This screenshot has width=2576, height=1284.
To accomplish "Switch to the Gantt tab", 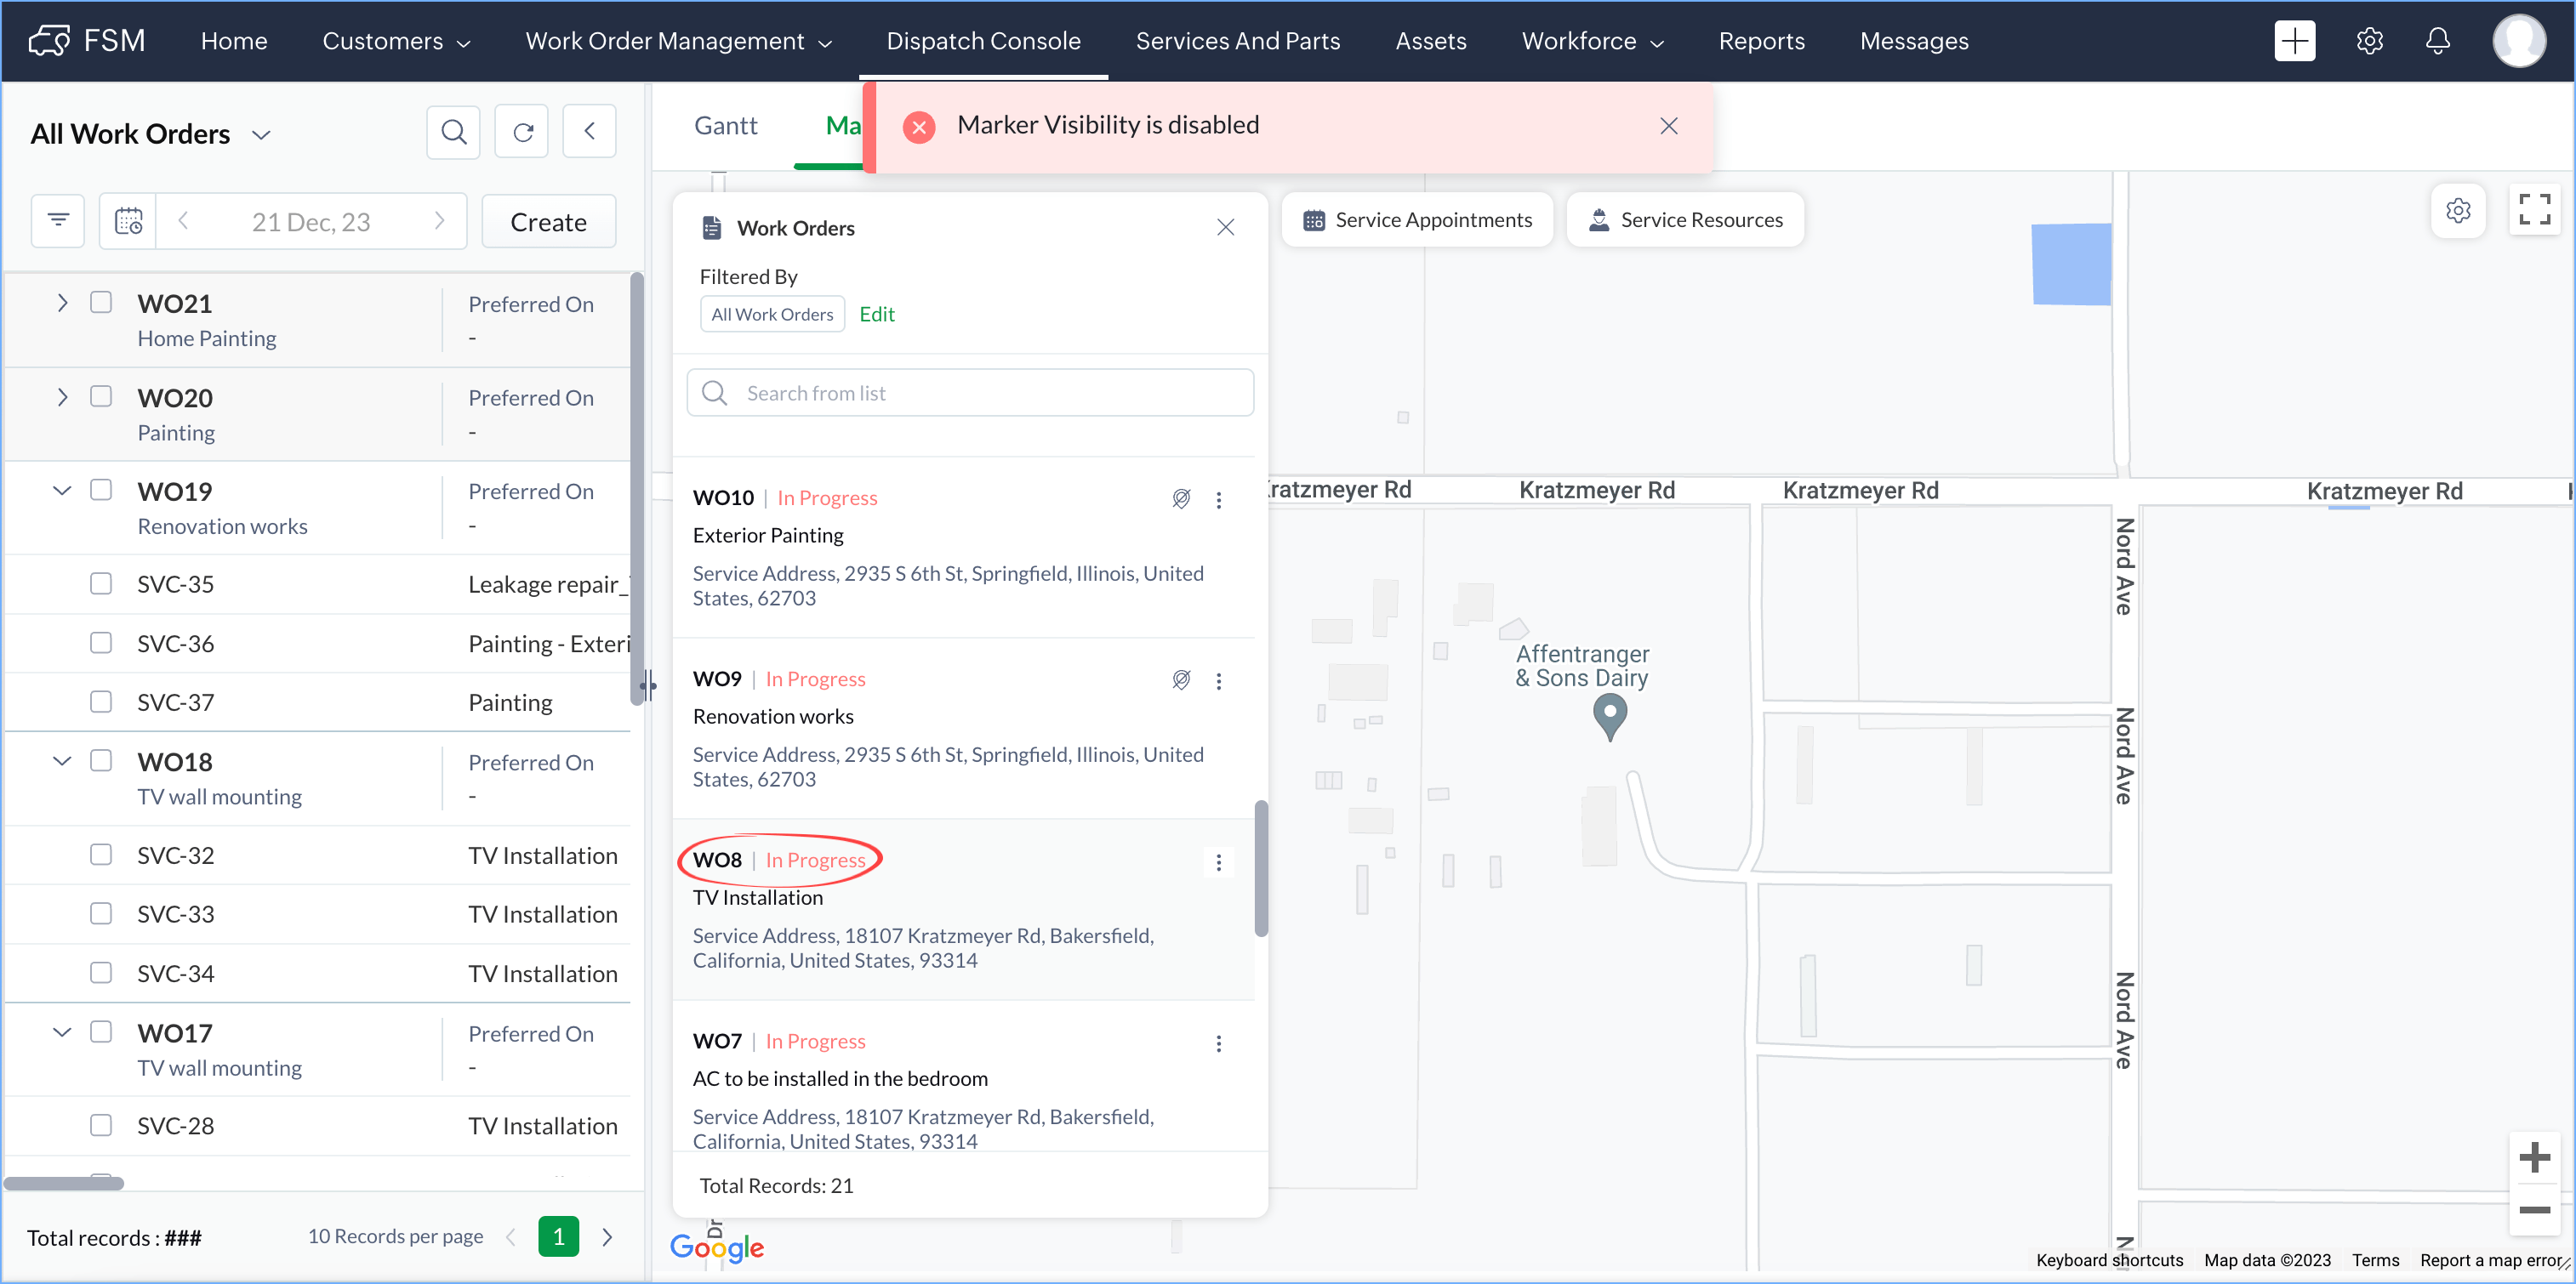I will pyautogui.click(x=726, y=126).
